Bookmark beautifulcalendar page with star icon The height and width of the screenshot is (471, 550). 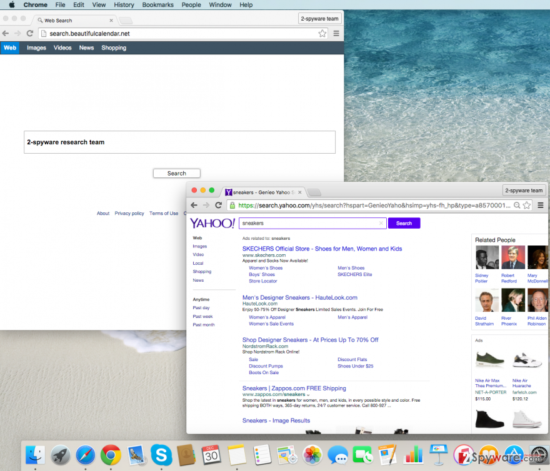pyautogui.click(x=322, y=33)
